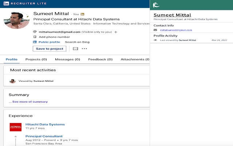Click the Most recent activities heading
233x146 pixels.
tap(33, 70)
